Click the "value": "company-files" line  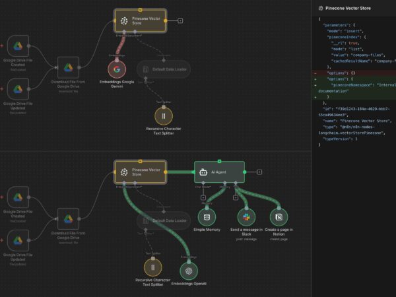click(x=358, y=55)
